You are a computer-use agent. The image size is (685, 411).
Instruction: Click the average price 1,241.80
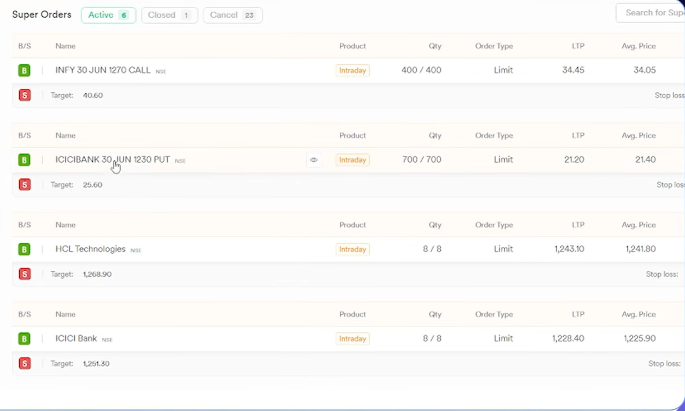641,249
